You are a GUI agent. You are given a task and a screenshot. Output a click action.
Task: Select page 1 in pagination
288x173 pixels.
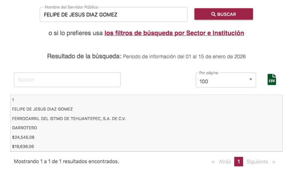[x=238, y=162]
